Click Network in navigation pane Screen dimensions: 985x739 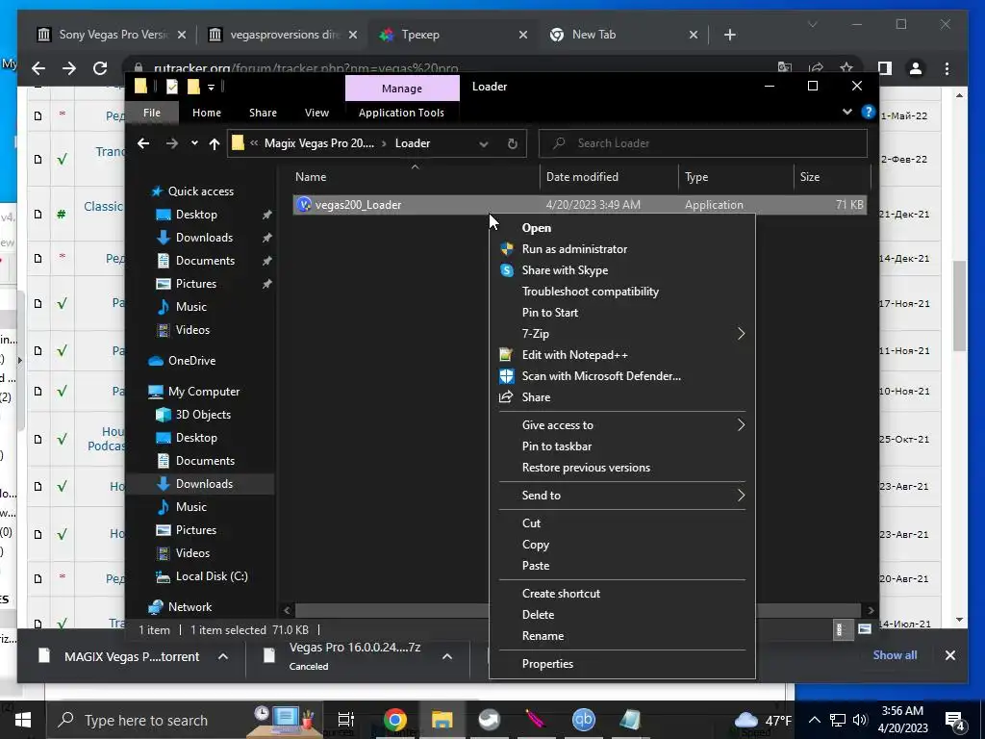tap(189, 607)
